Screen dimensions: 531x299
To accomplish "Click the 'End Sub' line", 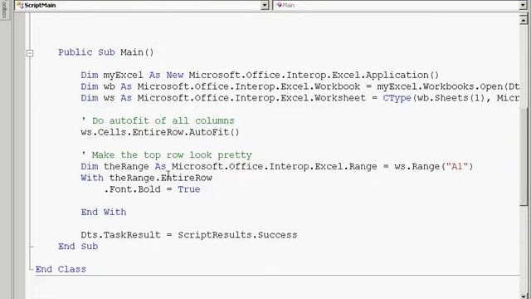I will (78, 246).
